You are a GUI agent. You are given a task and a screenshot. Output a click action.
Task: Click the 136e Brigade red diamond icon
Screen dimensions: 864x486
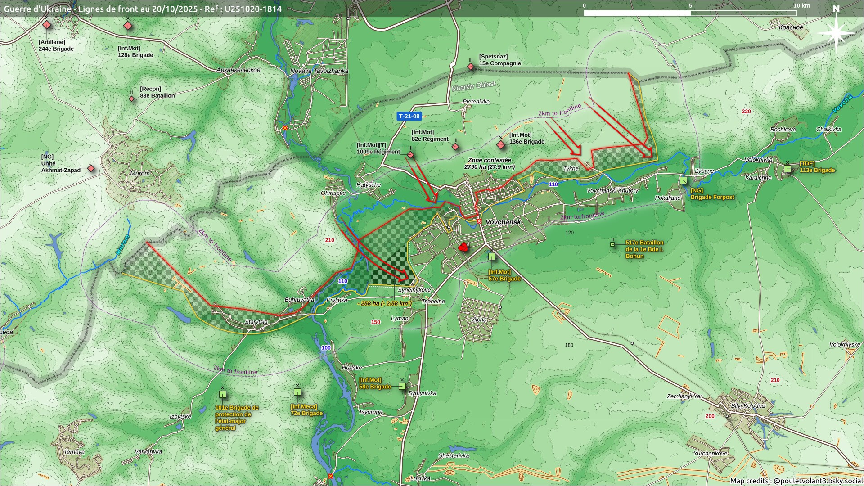coord(500,145)
